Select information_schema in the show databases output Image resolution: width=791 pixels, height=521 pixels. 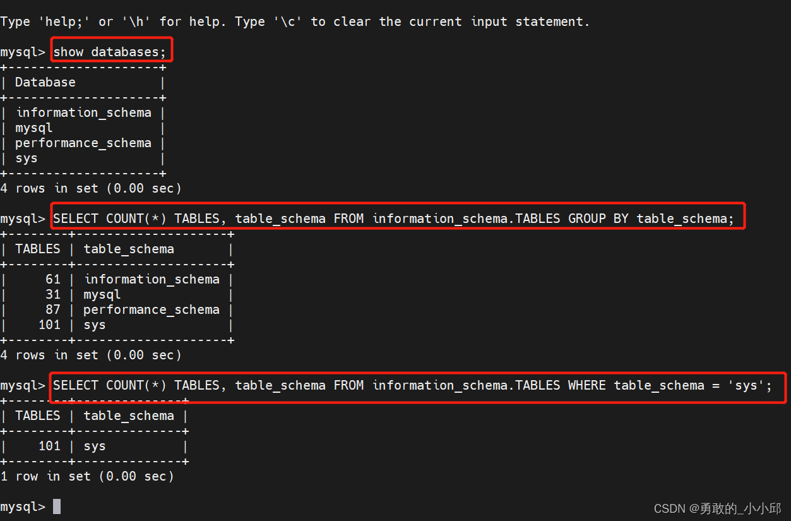tap(83, 112)
